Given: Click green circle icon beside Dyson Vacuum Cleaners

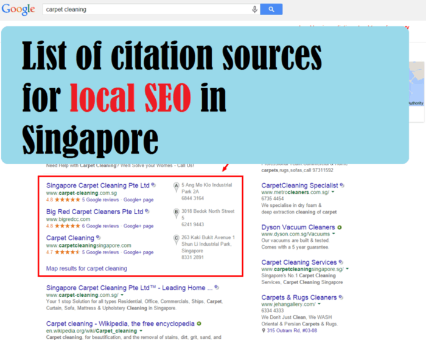Looking at the screenshot, I should point(340,227).
